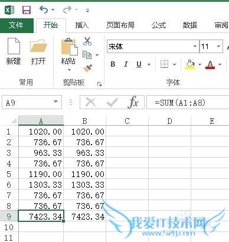
Task: Click the formula bar showing =SUM(A1:A8)
Action: tap(188, 102)
